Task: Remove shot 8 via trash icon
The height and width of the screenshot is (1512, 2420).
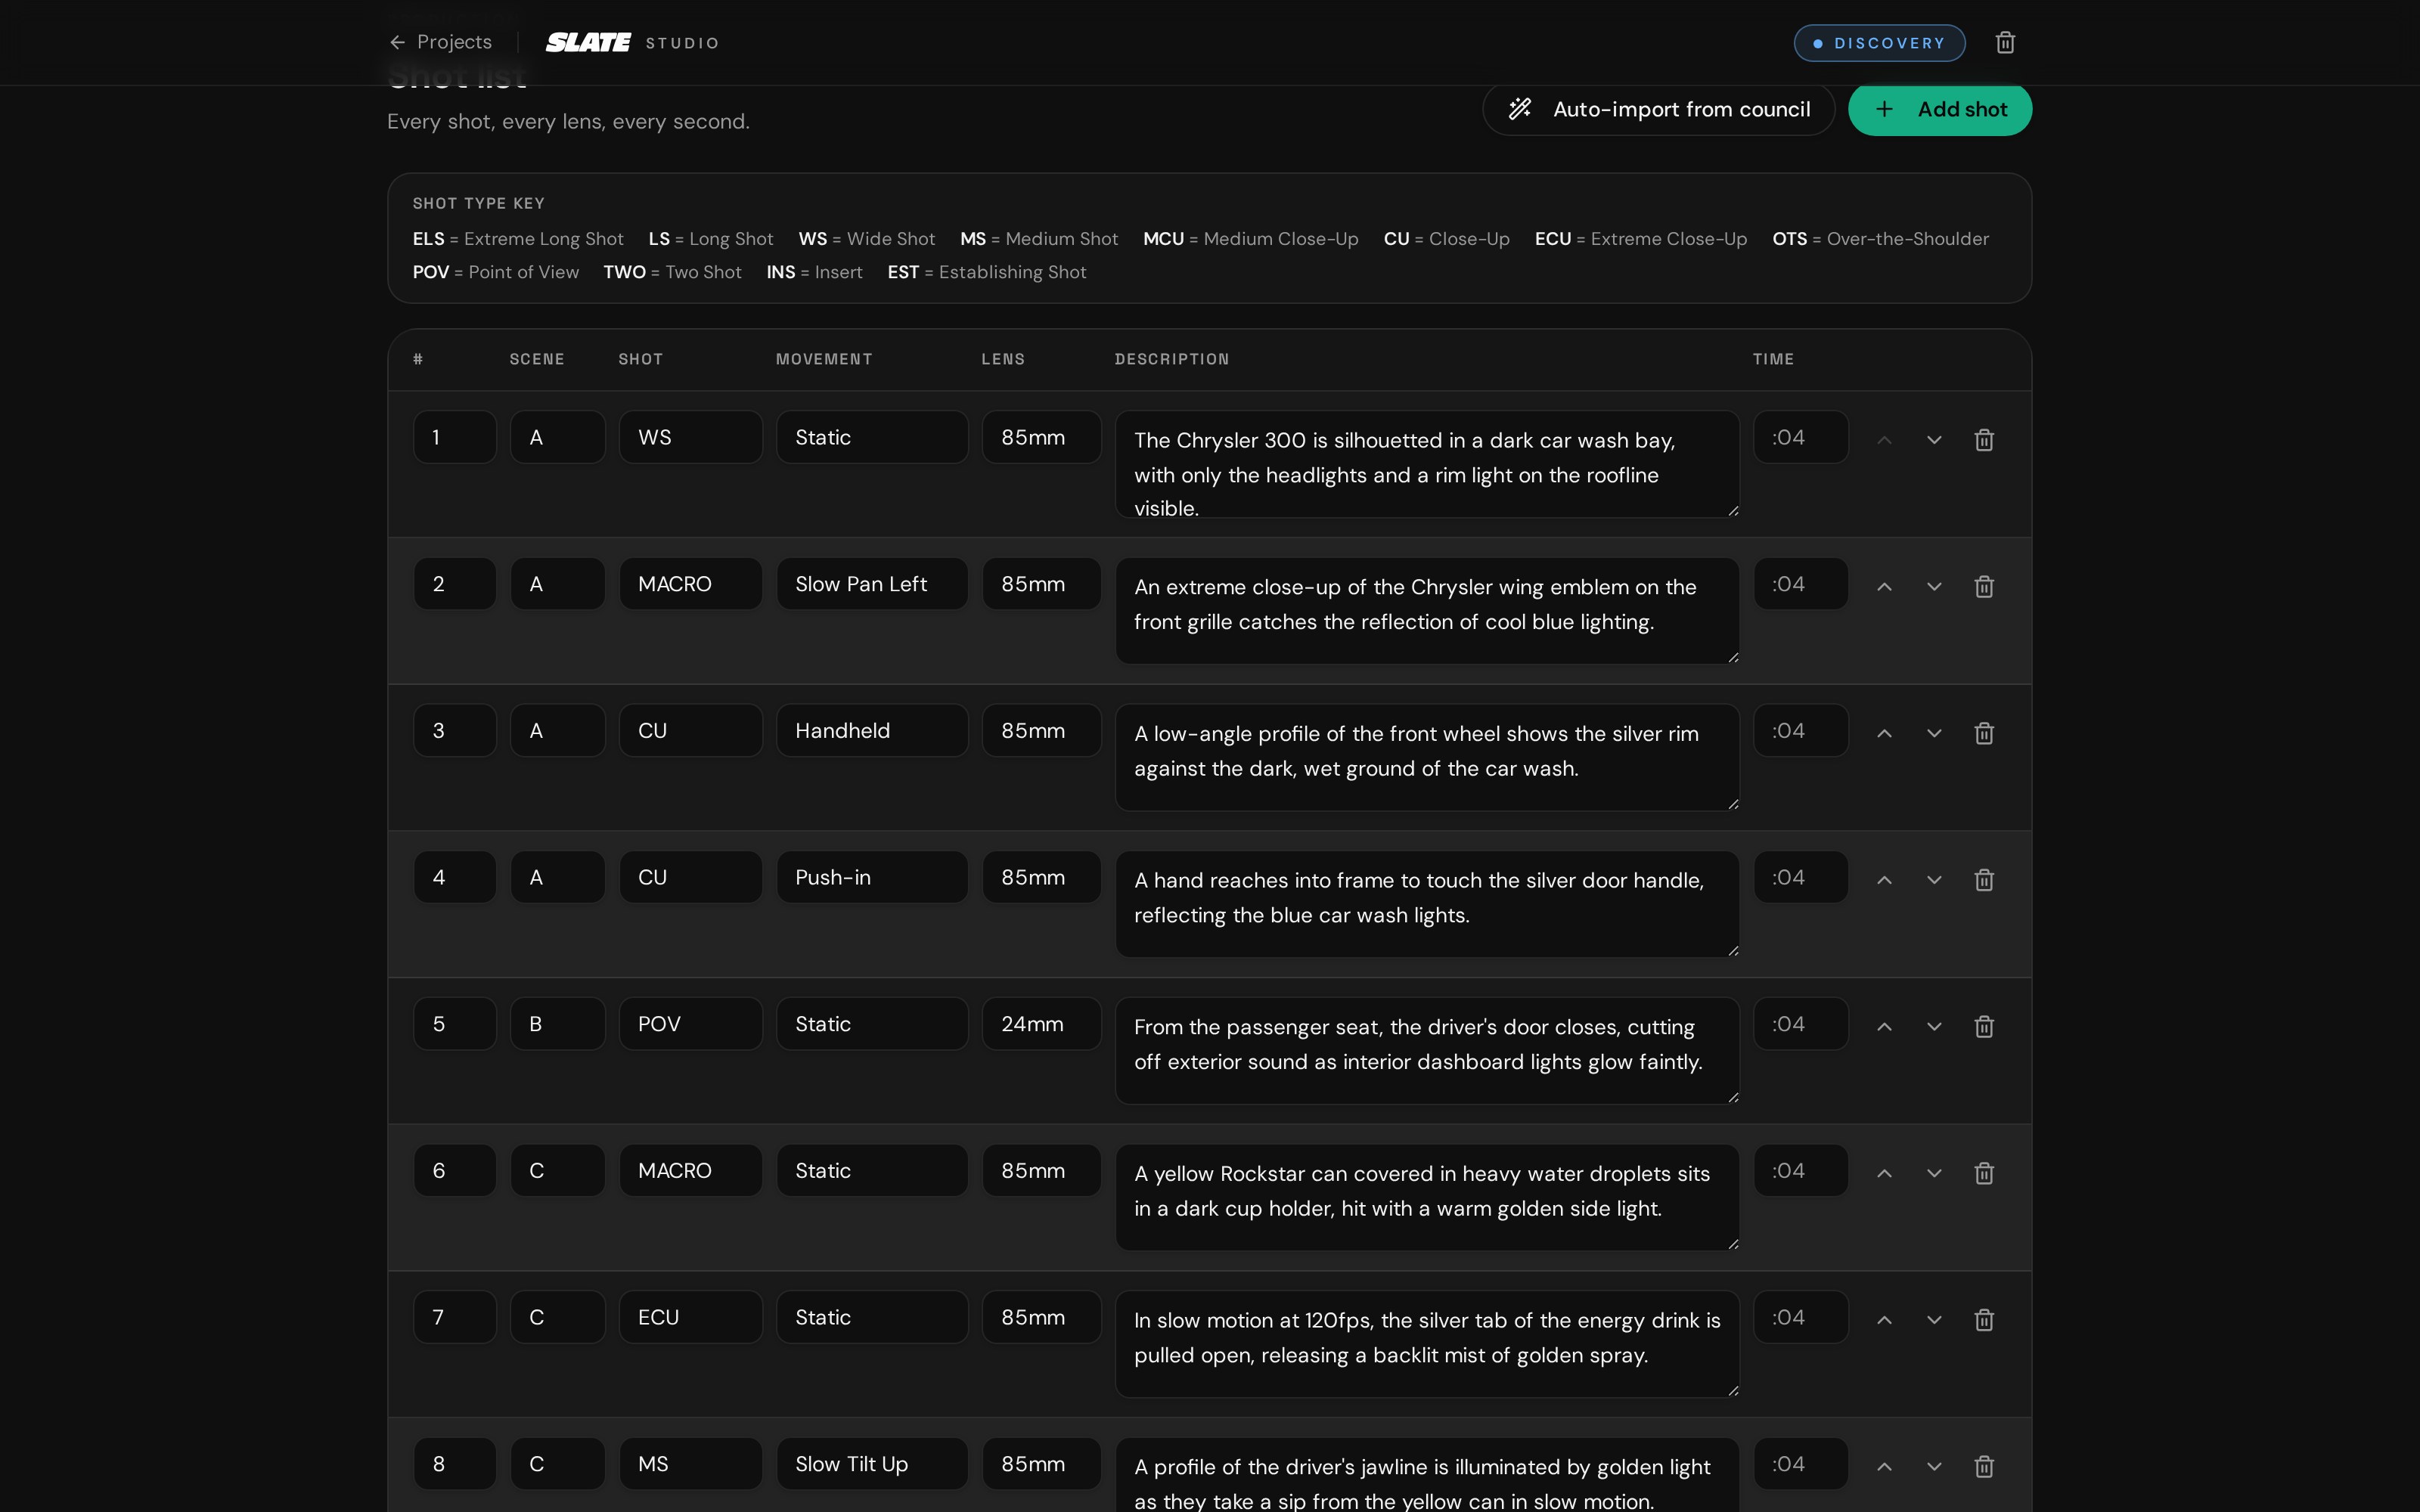Action: (1984, 1466)
